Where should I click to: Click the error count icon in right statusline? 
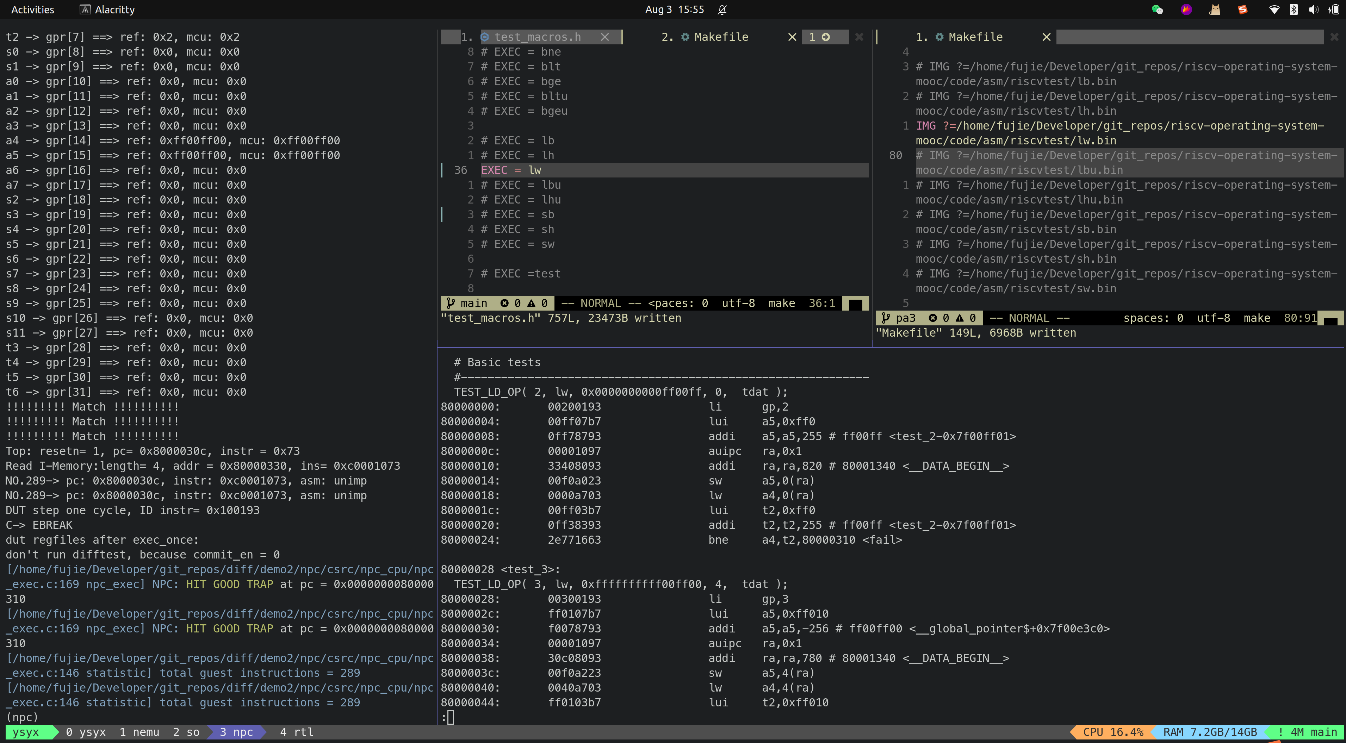click(x=933, y=318)
